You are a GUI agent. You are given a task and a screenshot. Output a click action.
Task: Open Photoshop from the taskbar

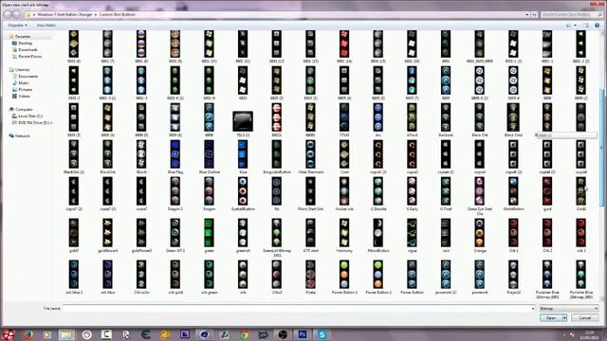coord(302,334)
